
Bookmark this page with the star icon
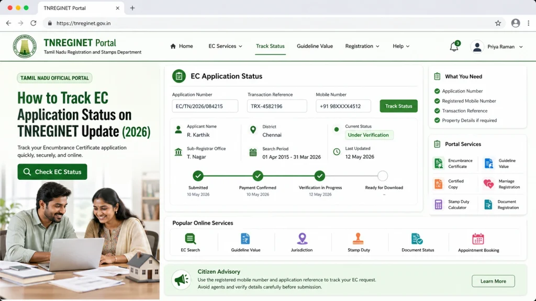pos(498,23)
